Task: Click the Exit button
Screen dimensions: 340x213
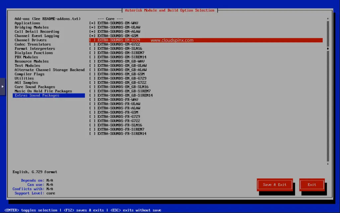Action: 312,184
